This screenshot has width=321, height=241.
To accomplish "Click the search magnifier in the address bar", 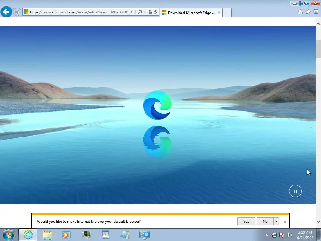I will pos(140,12).
